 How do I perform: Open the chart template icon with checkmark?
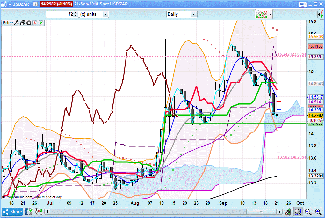point(29,212)
